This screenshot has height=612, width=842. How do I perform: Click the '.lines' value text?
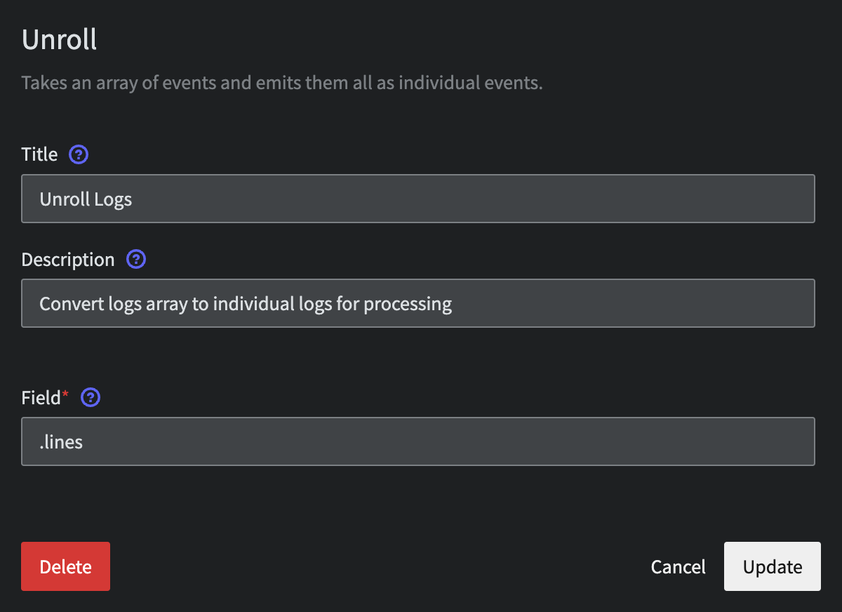coord(61,442)
